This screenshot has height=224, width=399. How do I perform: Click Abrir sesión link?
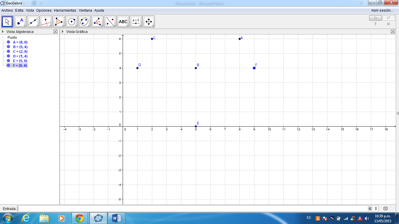(382, 10)
